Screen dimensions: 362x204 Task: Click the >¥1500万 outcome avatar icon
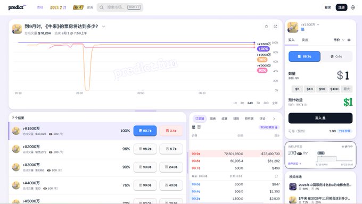(x=16, y=131)
